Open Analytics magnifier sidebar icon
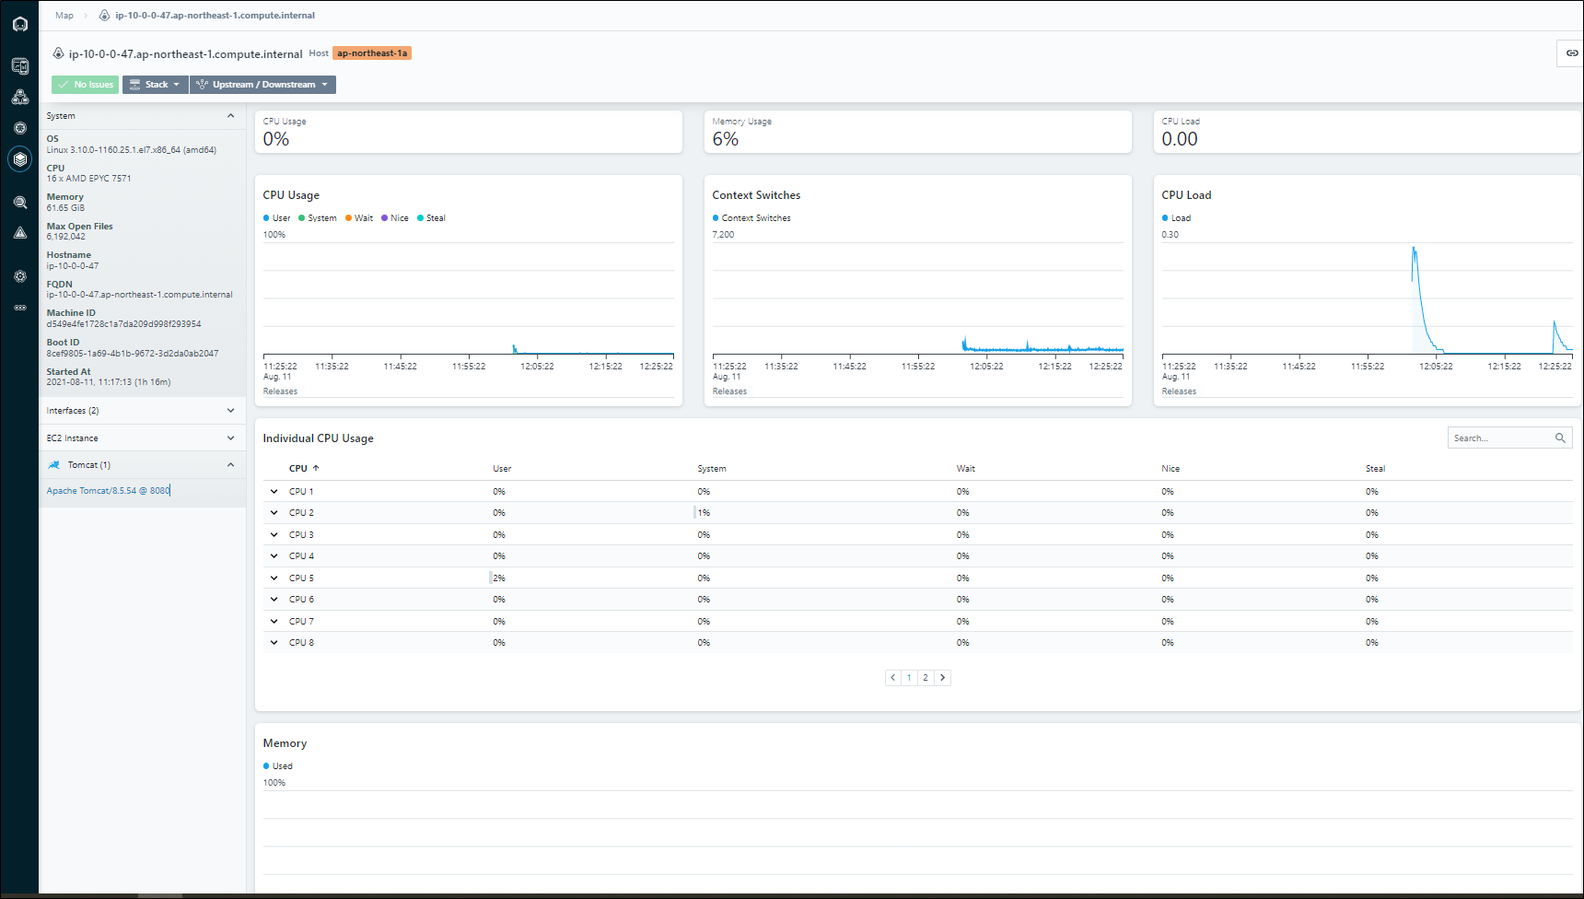This screenshot has height=899, width=1584. click(x=19, y=202)
